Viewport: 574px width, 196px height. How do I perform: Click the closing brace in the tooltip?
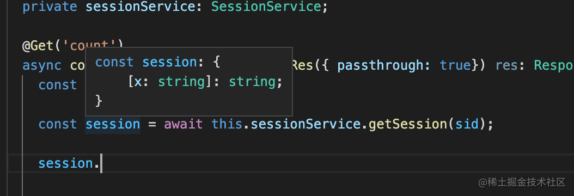(x=99, y=101)
